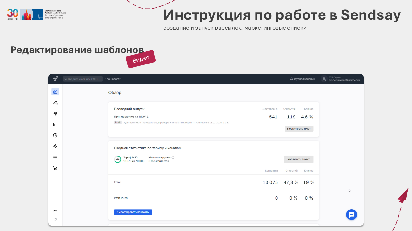The height and width of the screenshot is (231, 412).
Task: Click the Импортировать контакты button
Action: click(133, 212)
